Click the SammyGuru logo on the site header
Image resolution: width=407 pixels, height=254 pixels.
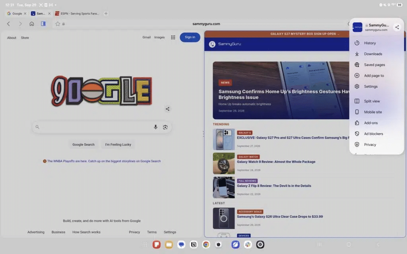coord(225,44)
